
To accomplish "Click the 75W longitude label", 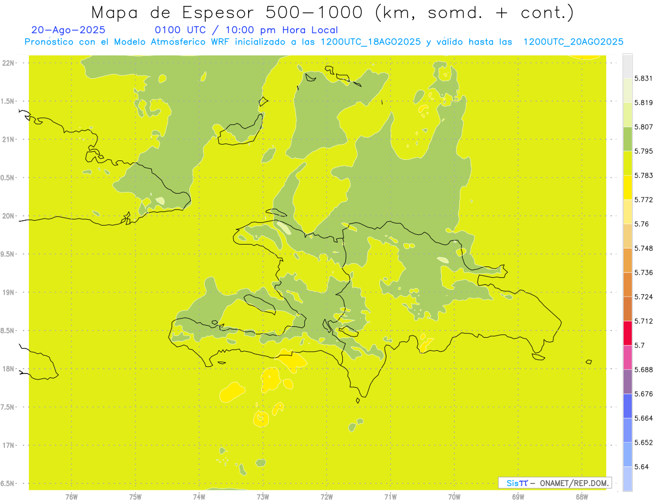I will 135,497.
